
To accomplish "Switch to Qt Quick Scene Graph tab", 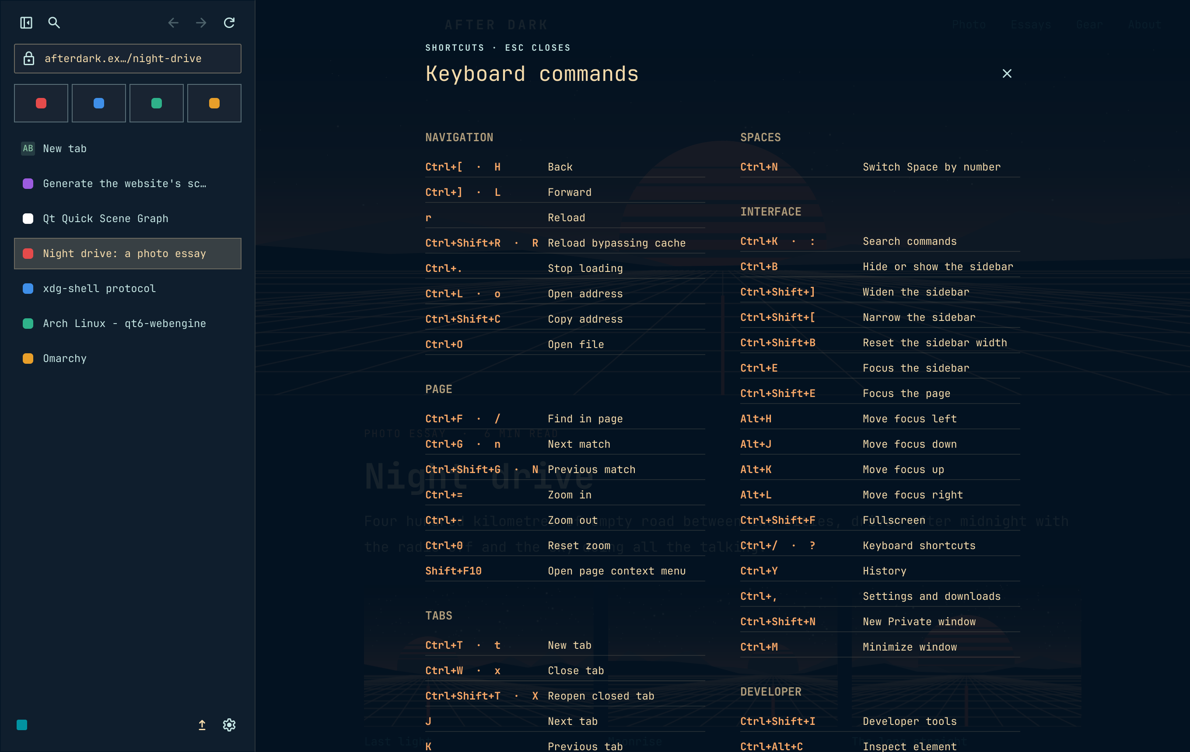I will pyautogui.click(x=127, y=219).
